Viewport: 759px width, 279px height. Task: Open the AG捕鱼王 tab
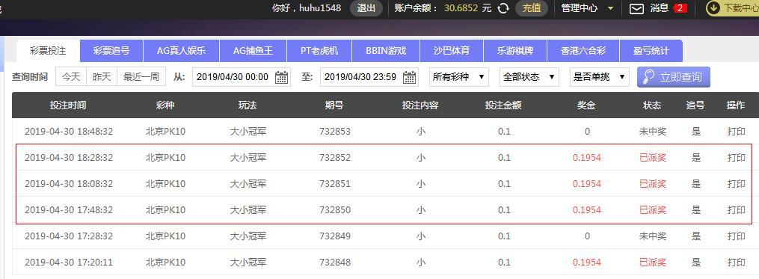tap(253, 51)
